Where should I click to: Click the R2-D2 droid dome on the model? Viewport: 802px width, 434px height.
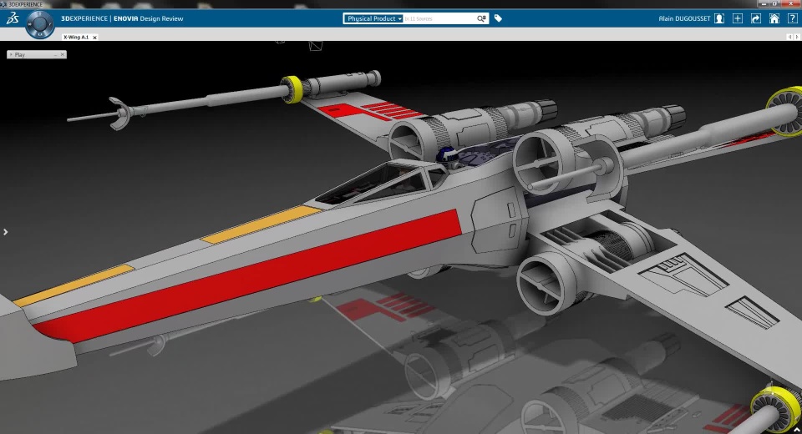coord(448,154)
